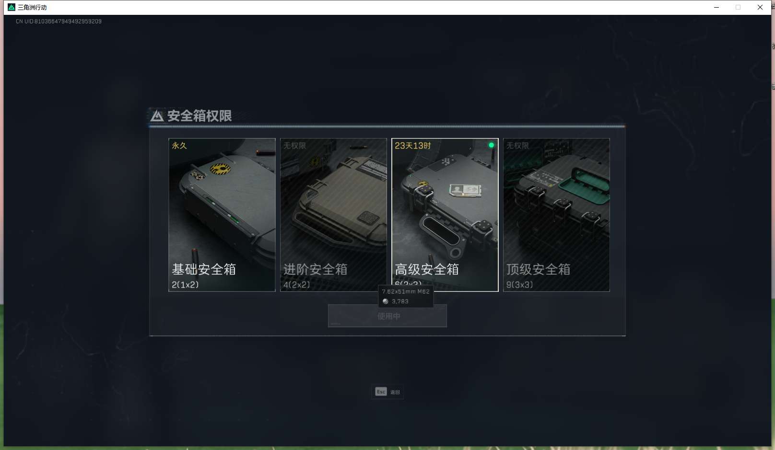The width and height of the screenshot is (775, 450).
Task: Click the Esc key icon
Action: point(381,392)
